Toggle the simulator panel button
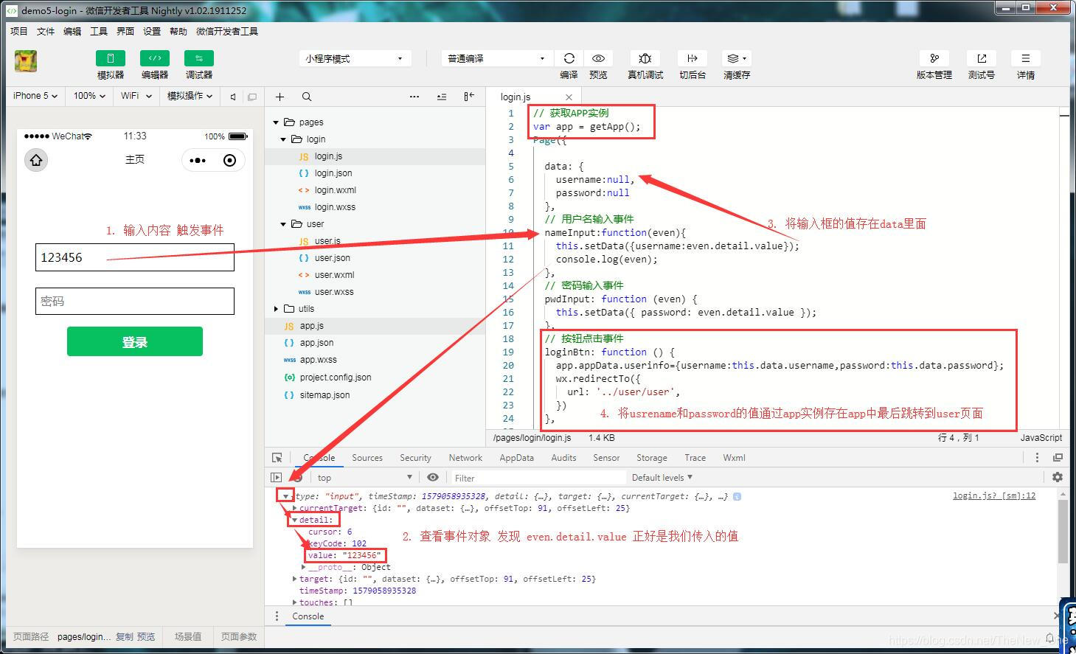The width and height of the screenshot is (1076, 654). click(x=111, y=58)
